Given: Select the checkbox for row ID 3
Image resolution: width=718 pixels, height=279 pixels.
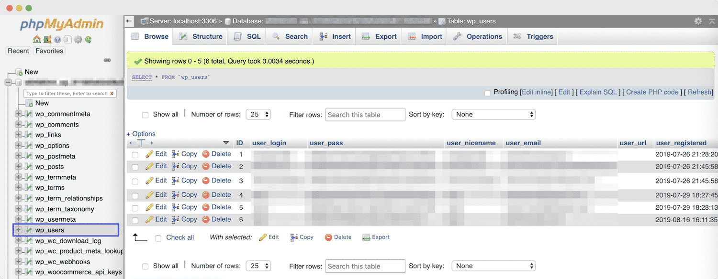Looking at the screenshot, I should click(135, 182).
